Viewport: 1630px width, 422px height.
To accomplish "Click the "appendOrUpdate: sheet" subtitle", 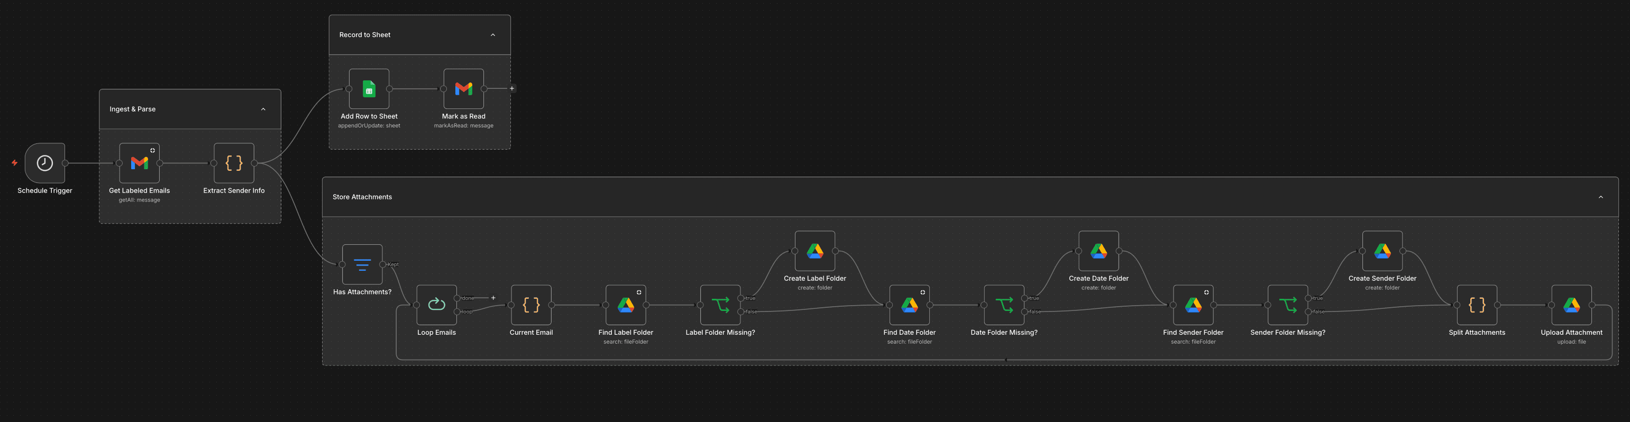I will pyautogui.click(x=369, y=126).
